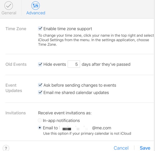Click the In-app notifications label text
Image resolution: width=155 pixels, height=151 pixels.
click(61, 121)
